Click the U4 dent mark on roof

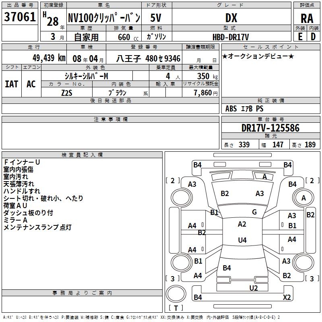[x=242, y=240]
